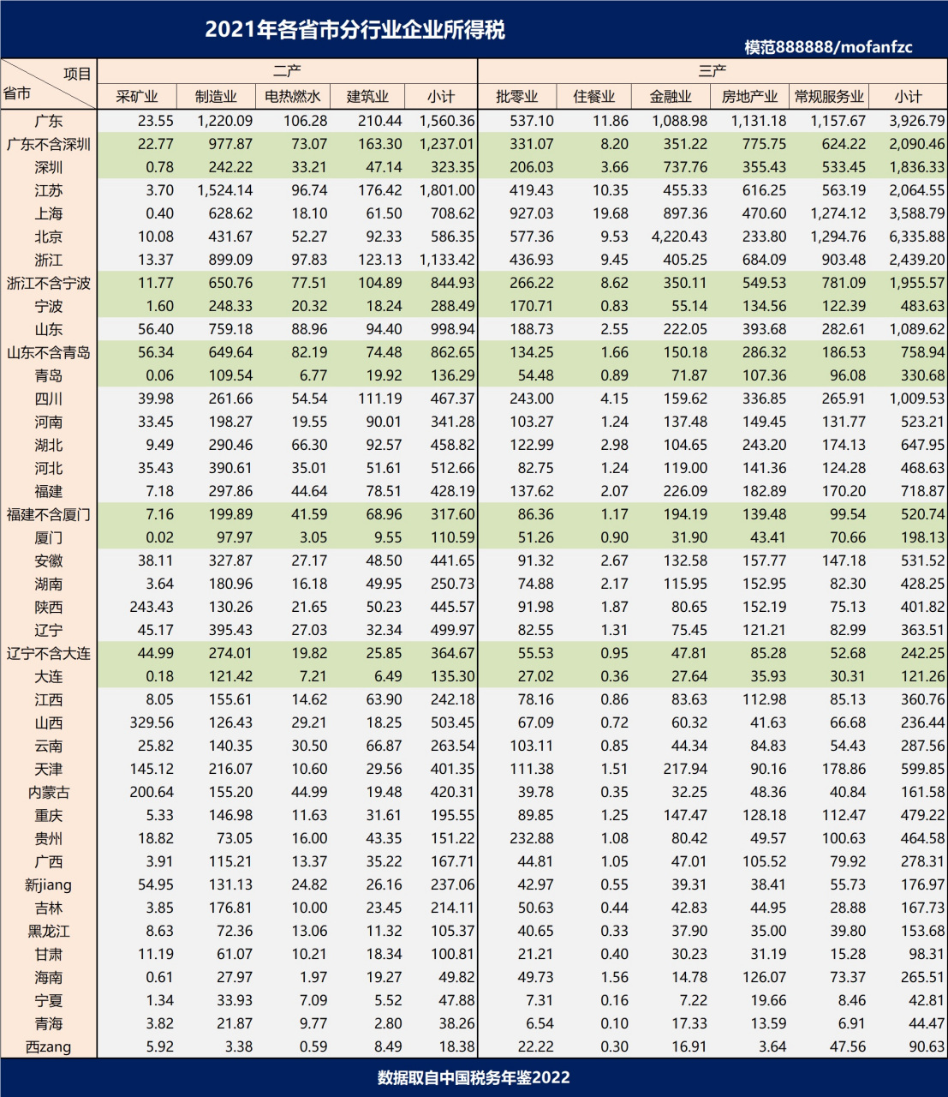This screenshot has width=948, height=1097.
Task: Select the '上海' row label
Action: click(x=49, y=213)
